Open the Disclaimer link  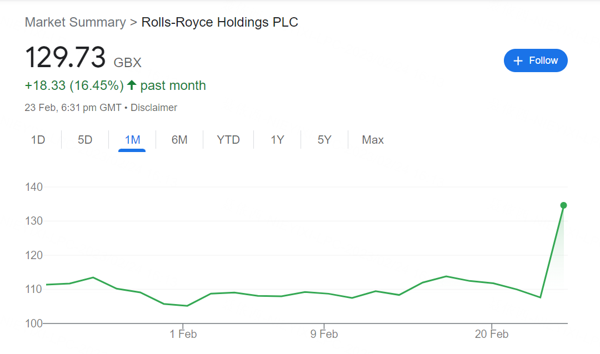click(x=154, y=108)
